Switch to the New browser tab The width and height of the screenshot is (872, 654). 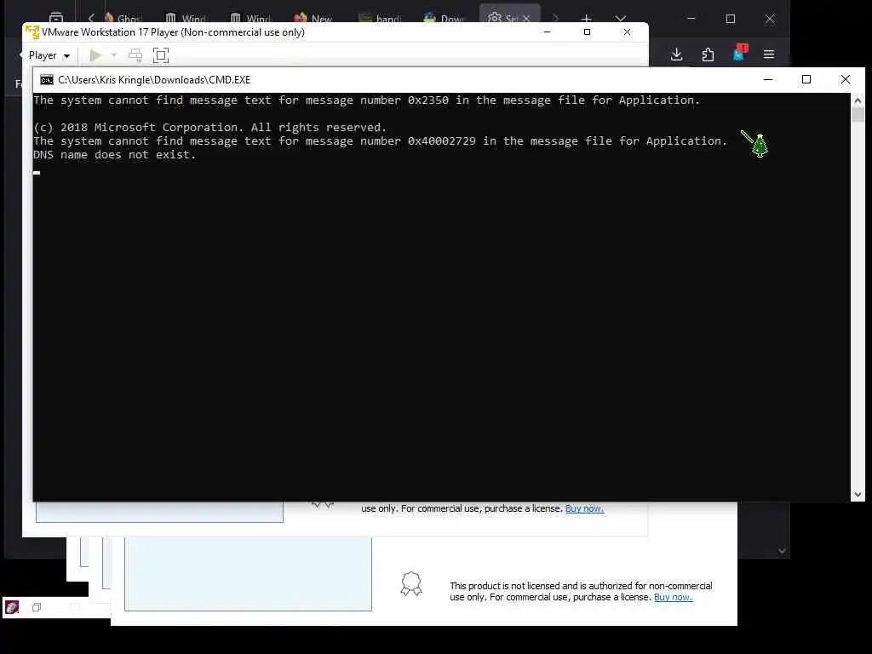(313, 19)
